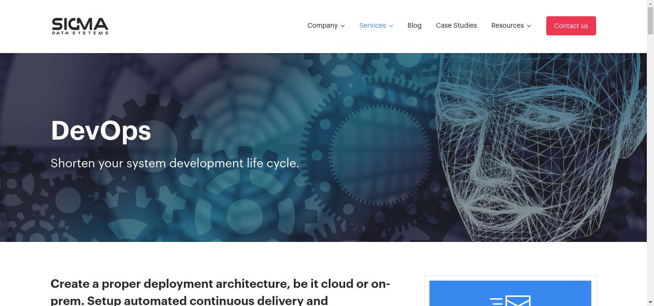Click the chevron beside Company
This screenshot has height=306, width=654.
click(343, 26)
